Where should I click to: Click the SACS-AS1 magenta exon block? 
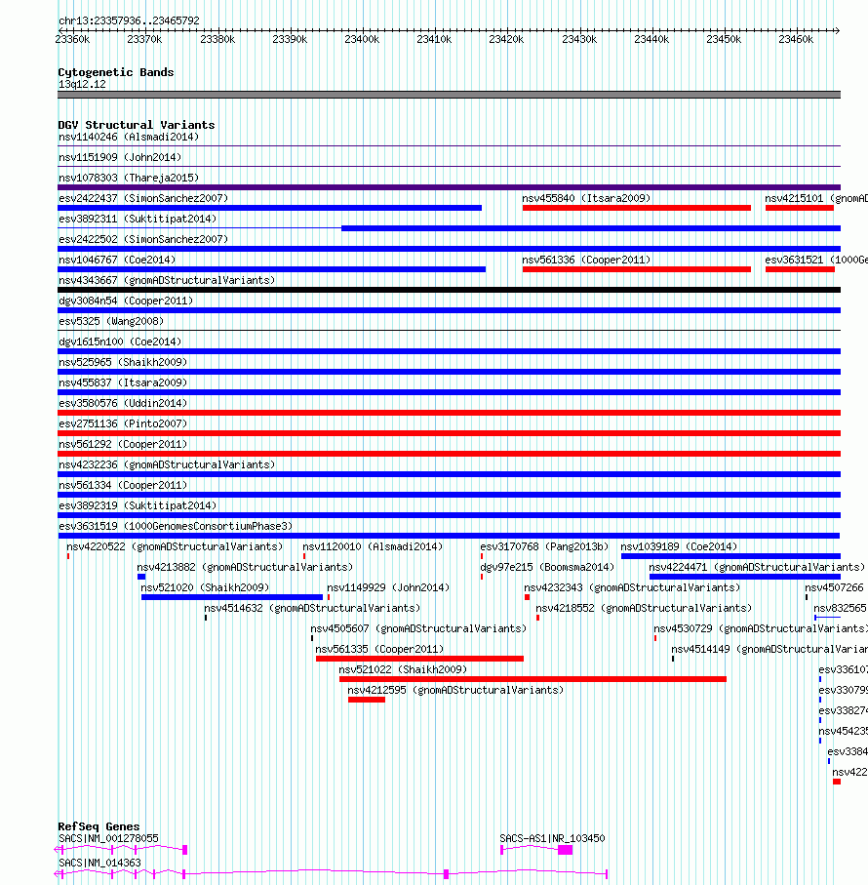click(x=565, y=850)
